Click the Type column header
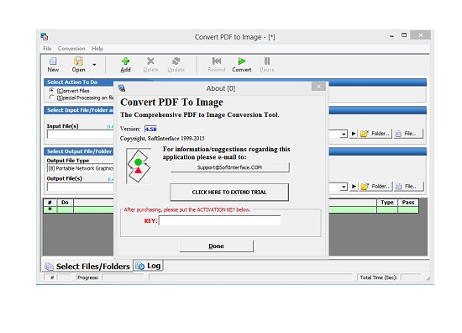This screenshot has width=462, height=333. point(387,203)
